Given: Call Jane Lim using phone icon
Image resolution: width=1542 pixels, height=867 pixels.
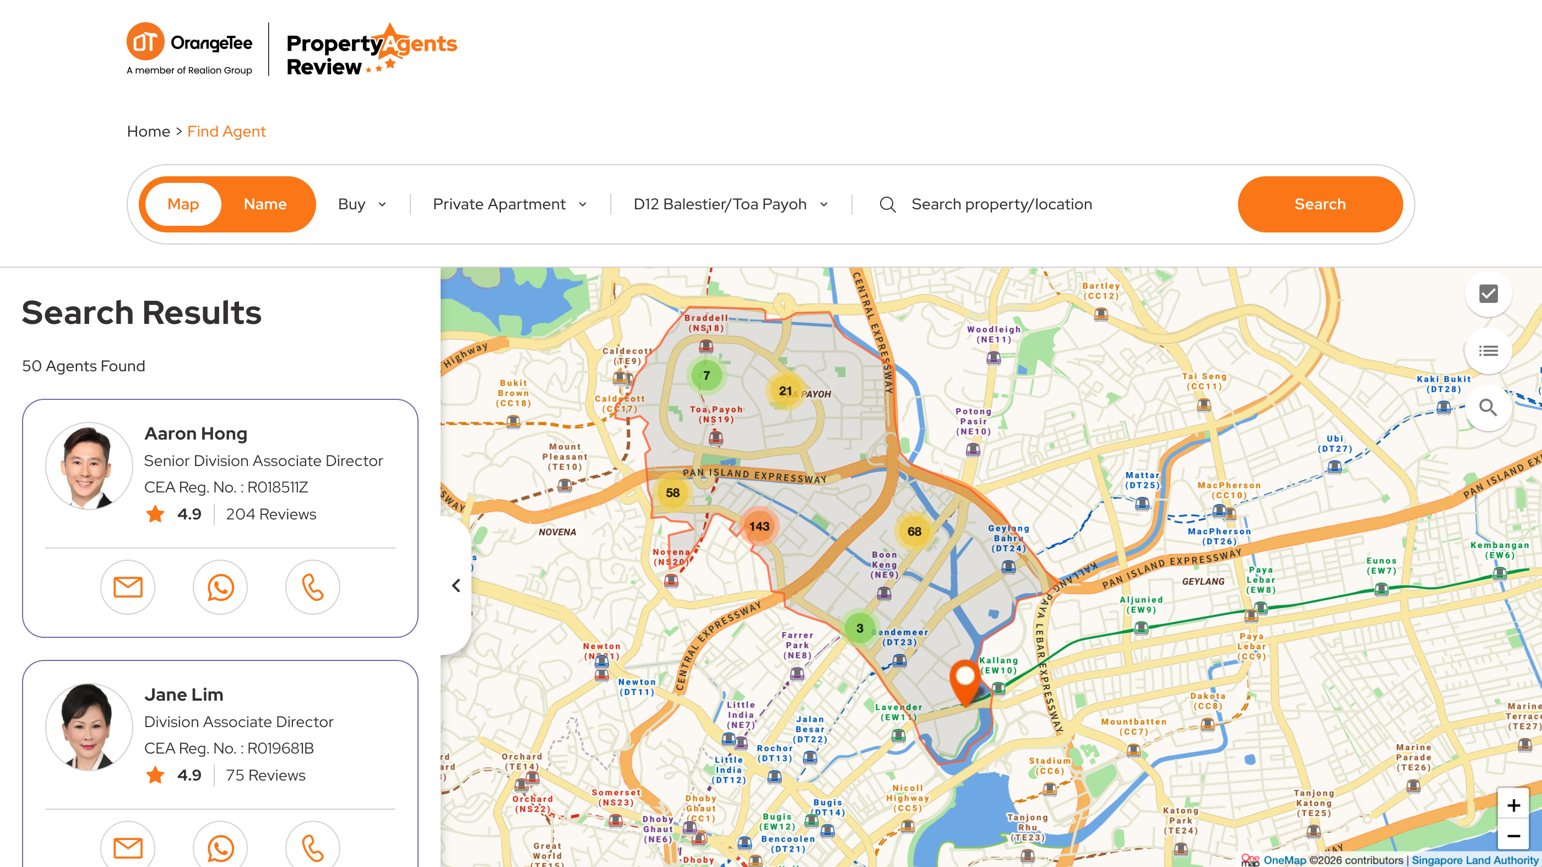Looking at the screenshot, I should 312,847.
